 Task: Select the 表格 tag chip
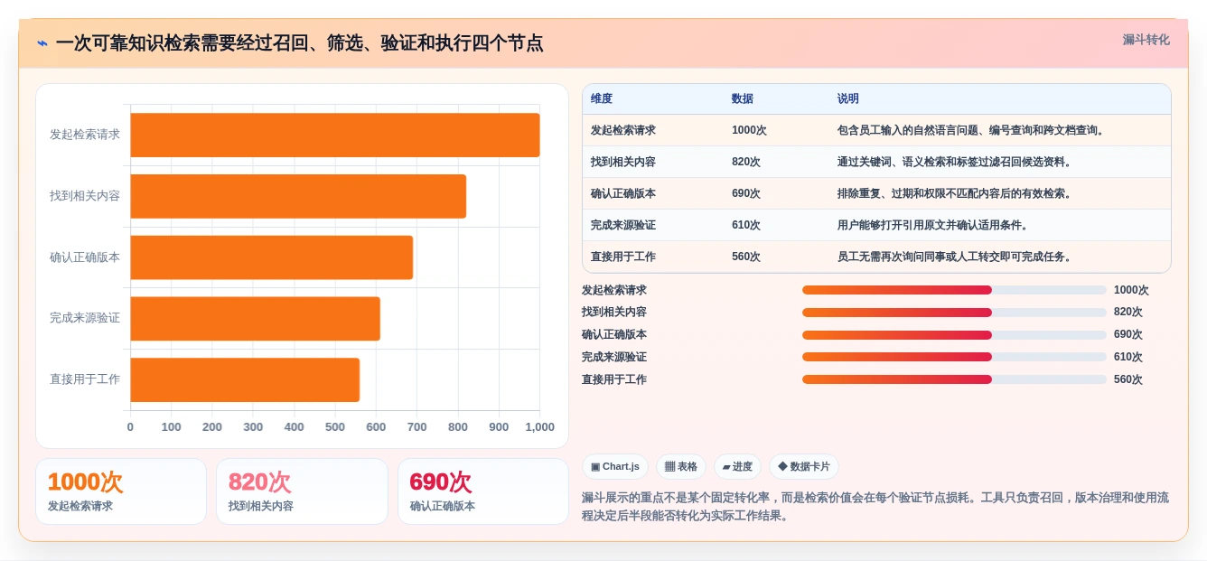coord(681,467)
